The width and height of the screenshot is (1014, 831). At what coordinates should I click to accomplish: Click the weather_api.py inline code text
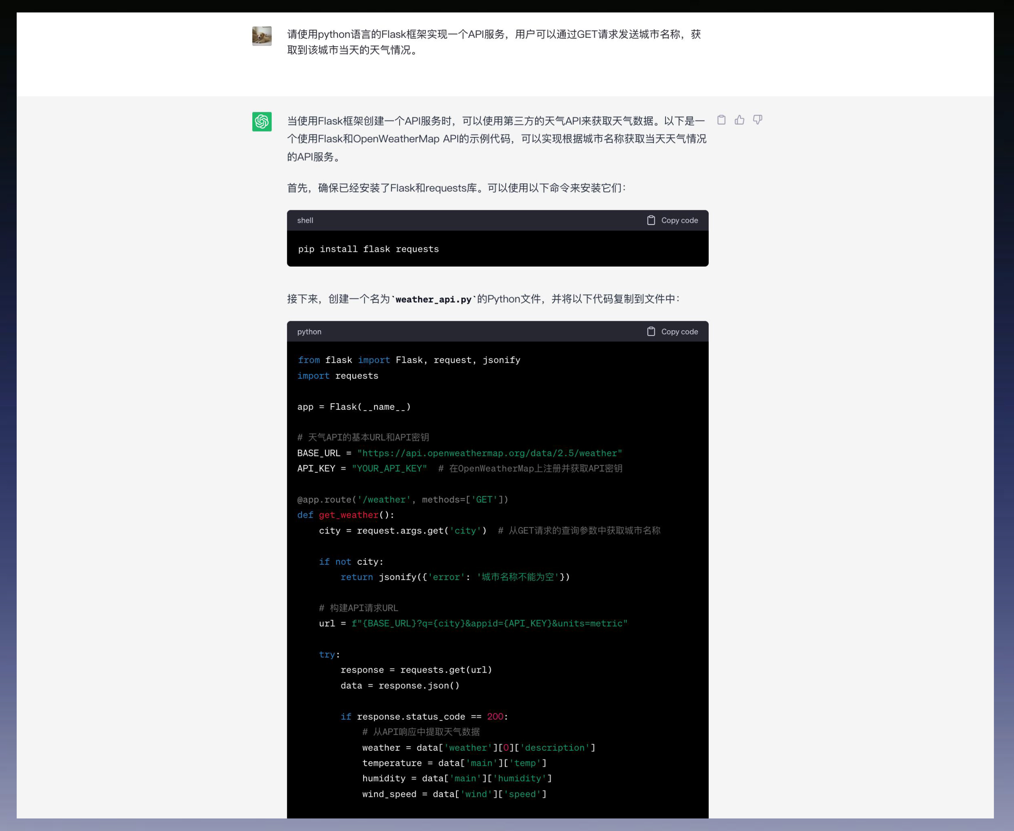[433, 299]
